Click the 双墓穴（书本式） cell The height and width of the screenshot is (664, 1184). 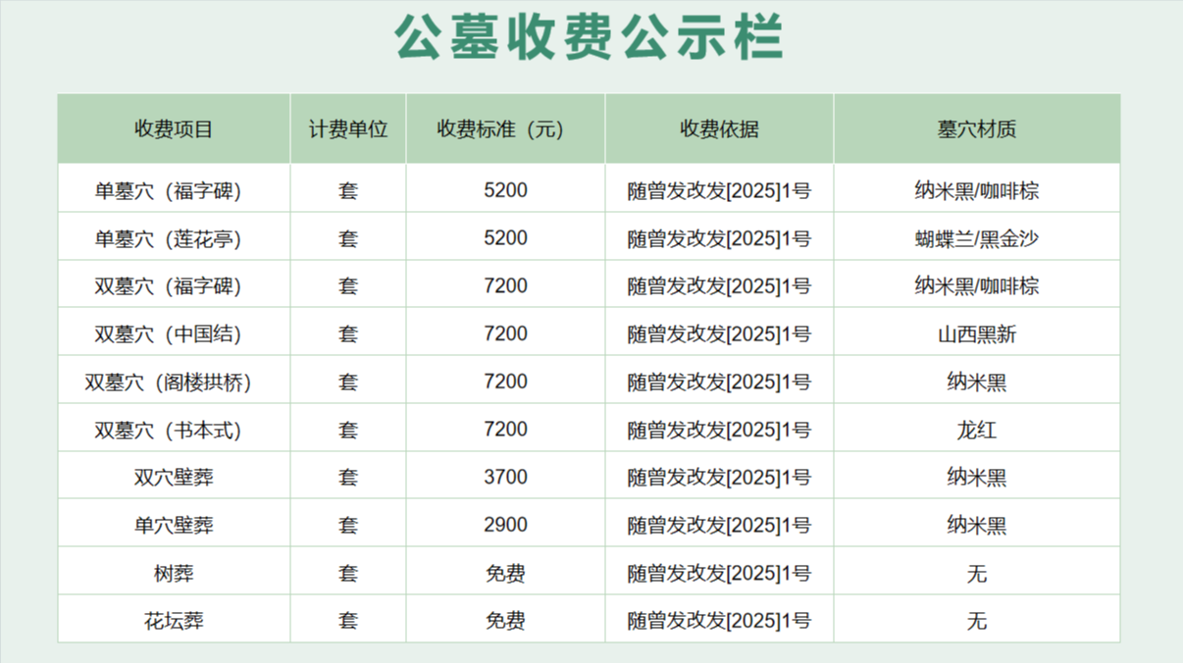174,428
